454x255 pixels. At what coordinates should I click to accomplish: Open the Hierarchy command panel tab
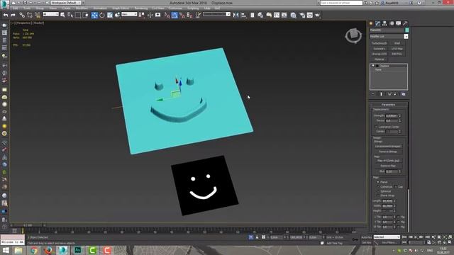click(x=384, y=23)
